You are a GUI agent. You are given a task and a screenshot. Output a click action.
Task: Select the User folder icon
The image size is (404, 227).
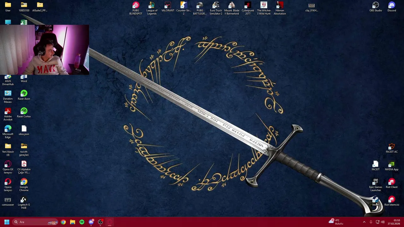[8, 7]
